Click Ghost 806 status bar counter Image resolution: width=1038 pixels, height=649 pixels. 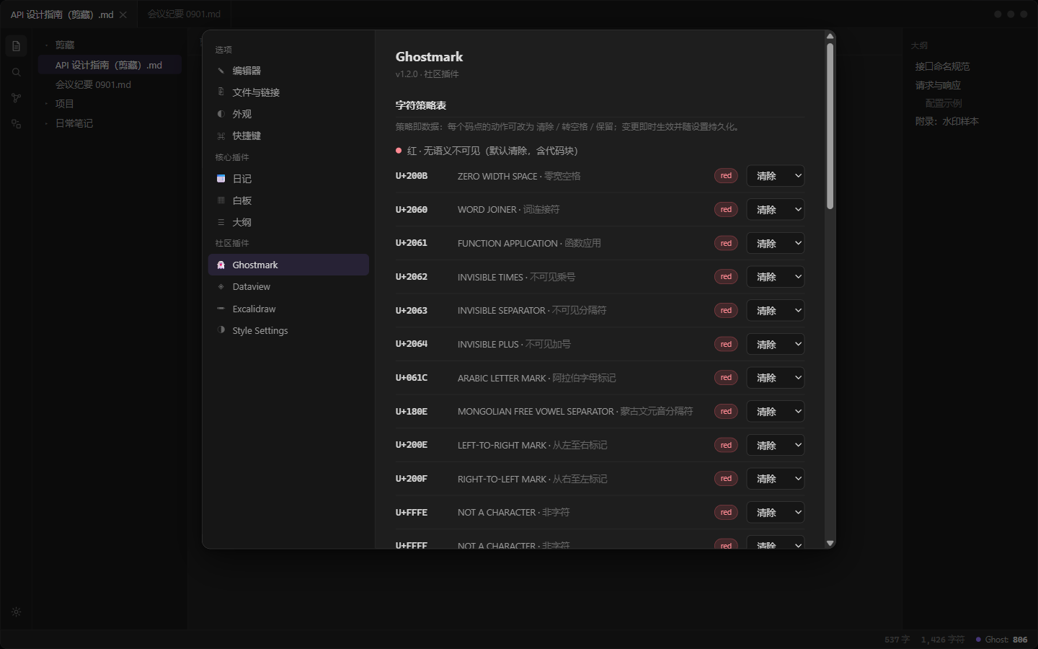(x=1002, y=640)
